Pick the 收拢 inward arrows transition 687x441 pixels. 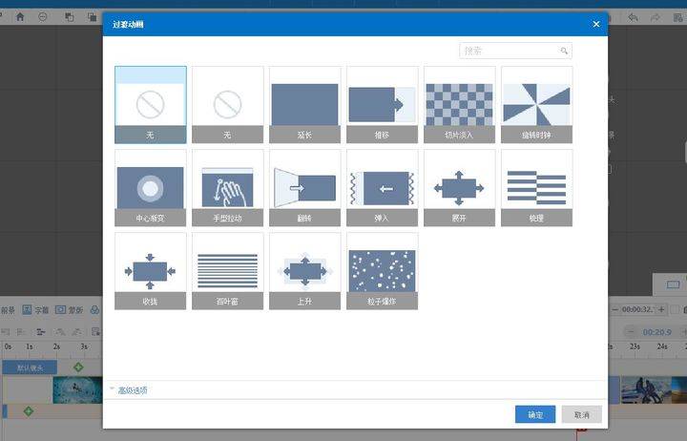pos(151,271)
